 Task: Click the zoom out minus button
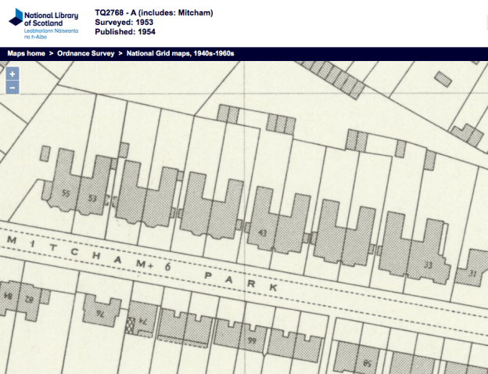click(12, 88)
